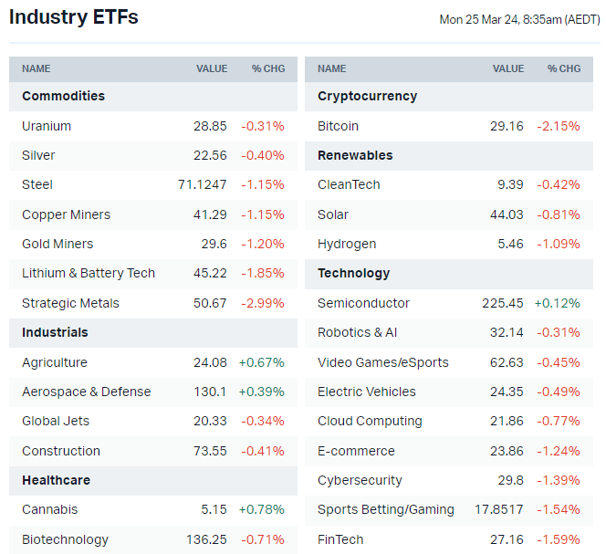Click the Biotechnology ETF row
The width and height of the screenshot is (606, 554).
click(65, 539)
